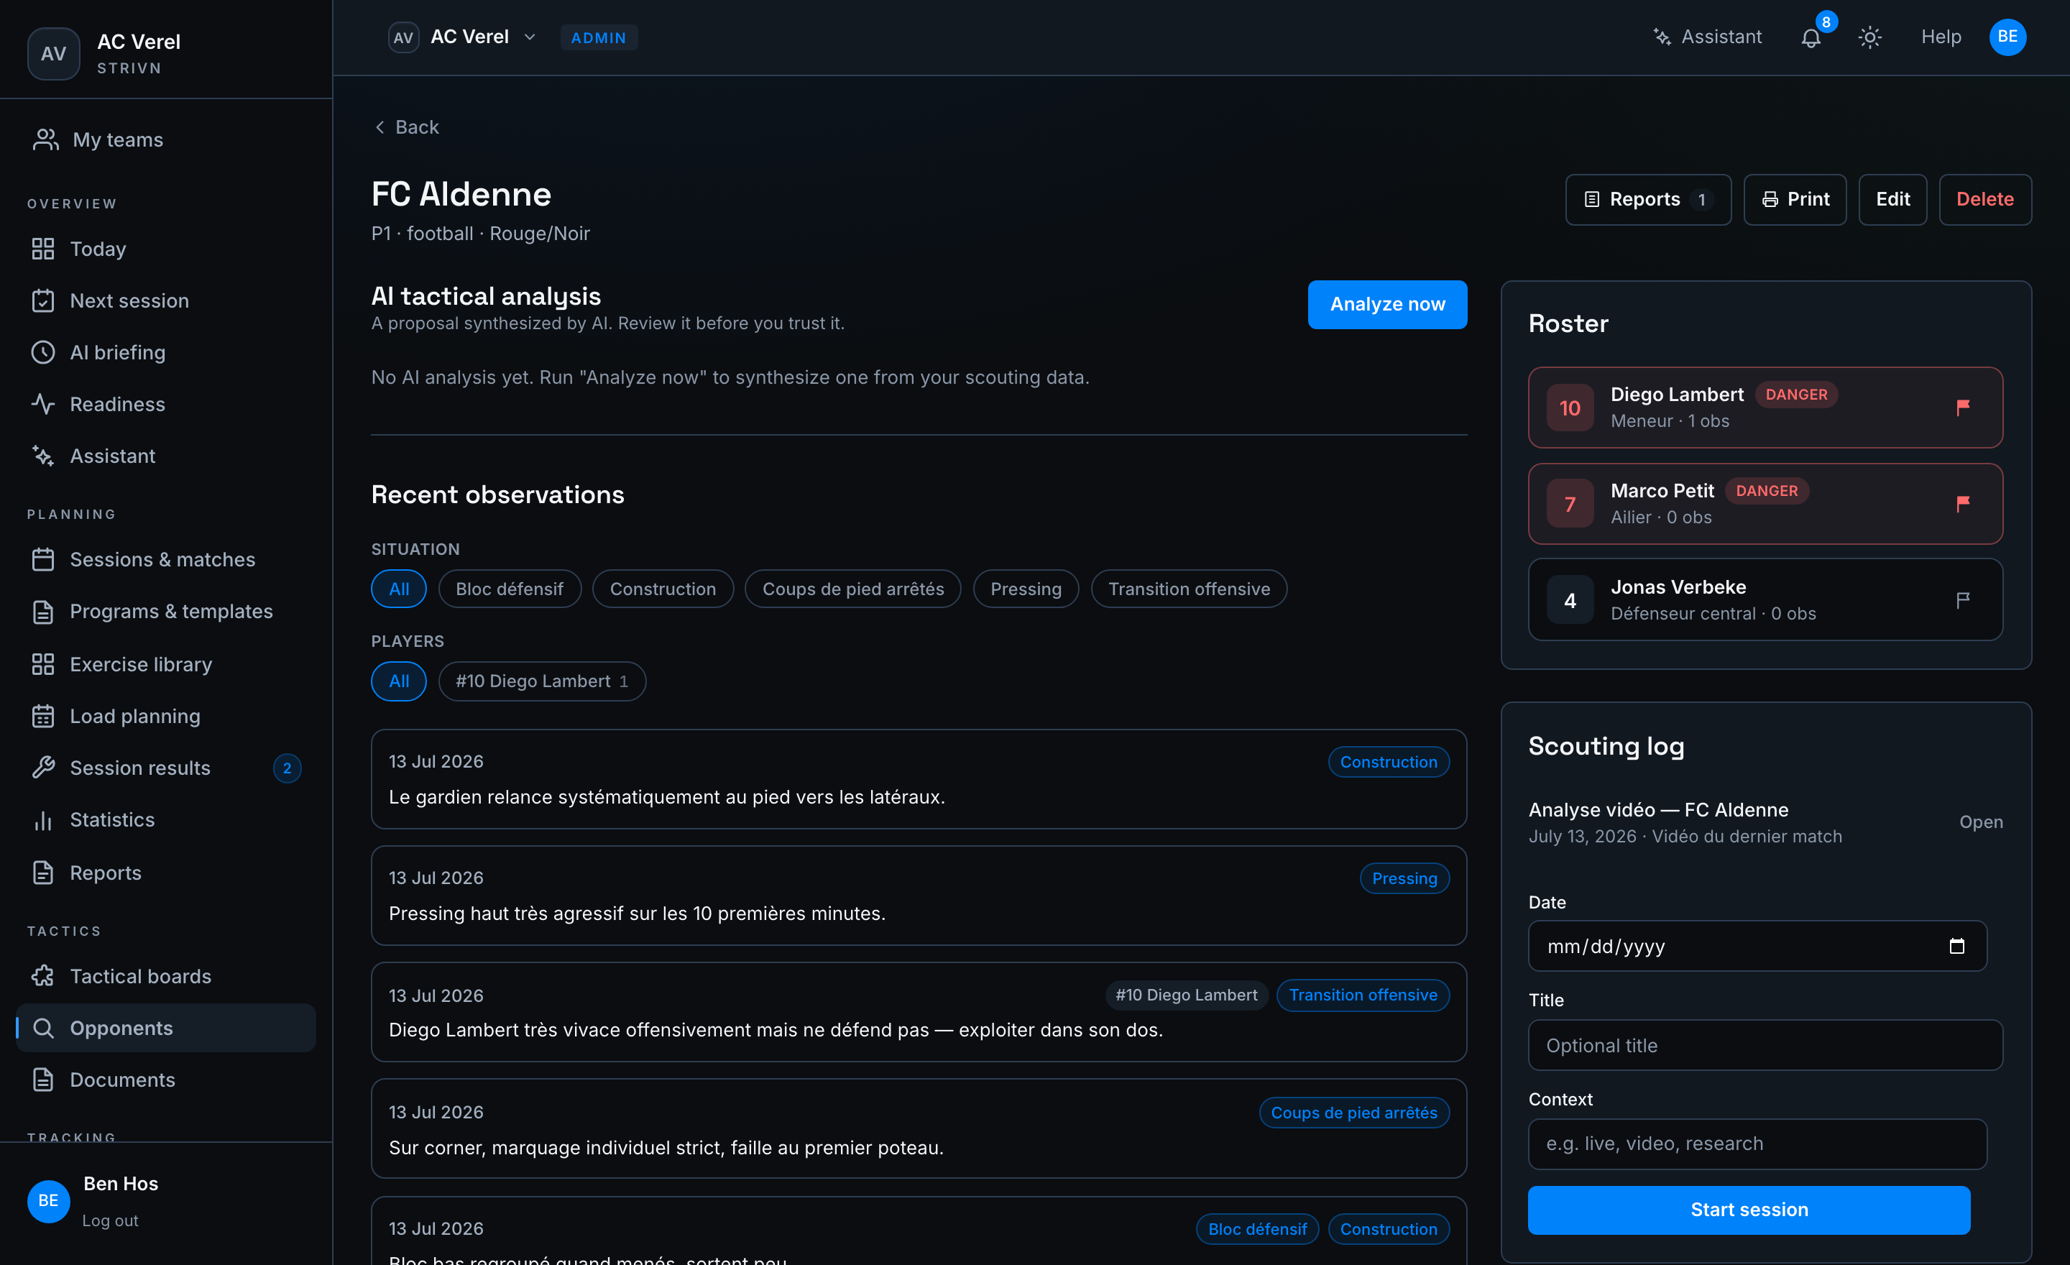The height and width of the screenshot is (1265, 2070).
Task: Focus the Date field
Action: (1757, 947)
